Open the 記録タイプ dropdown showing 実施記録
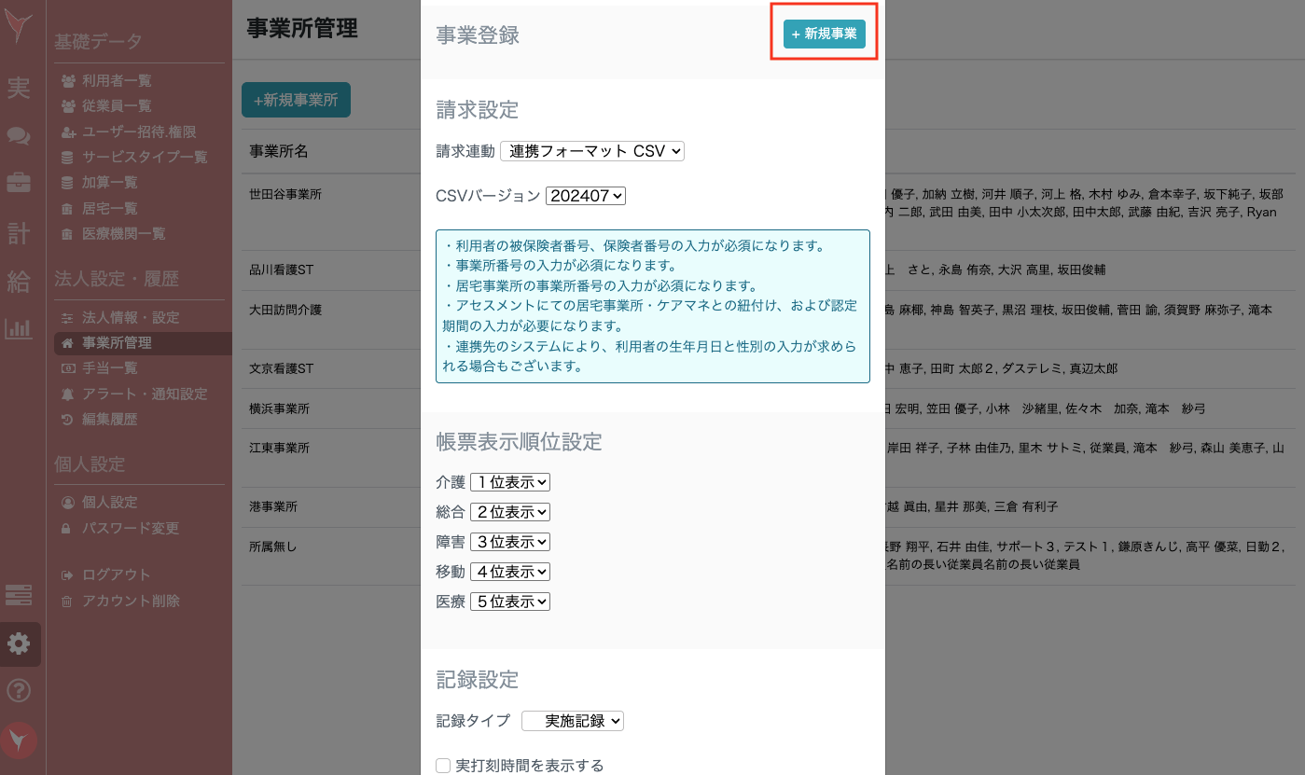 click(573, 720)
